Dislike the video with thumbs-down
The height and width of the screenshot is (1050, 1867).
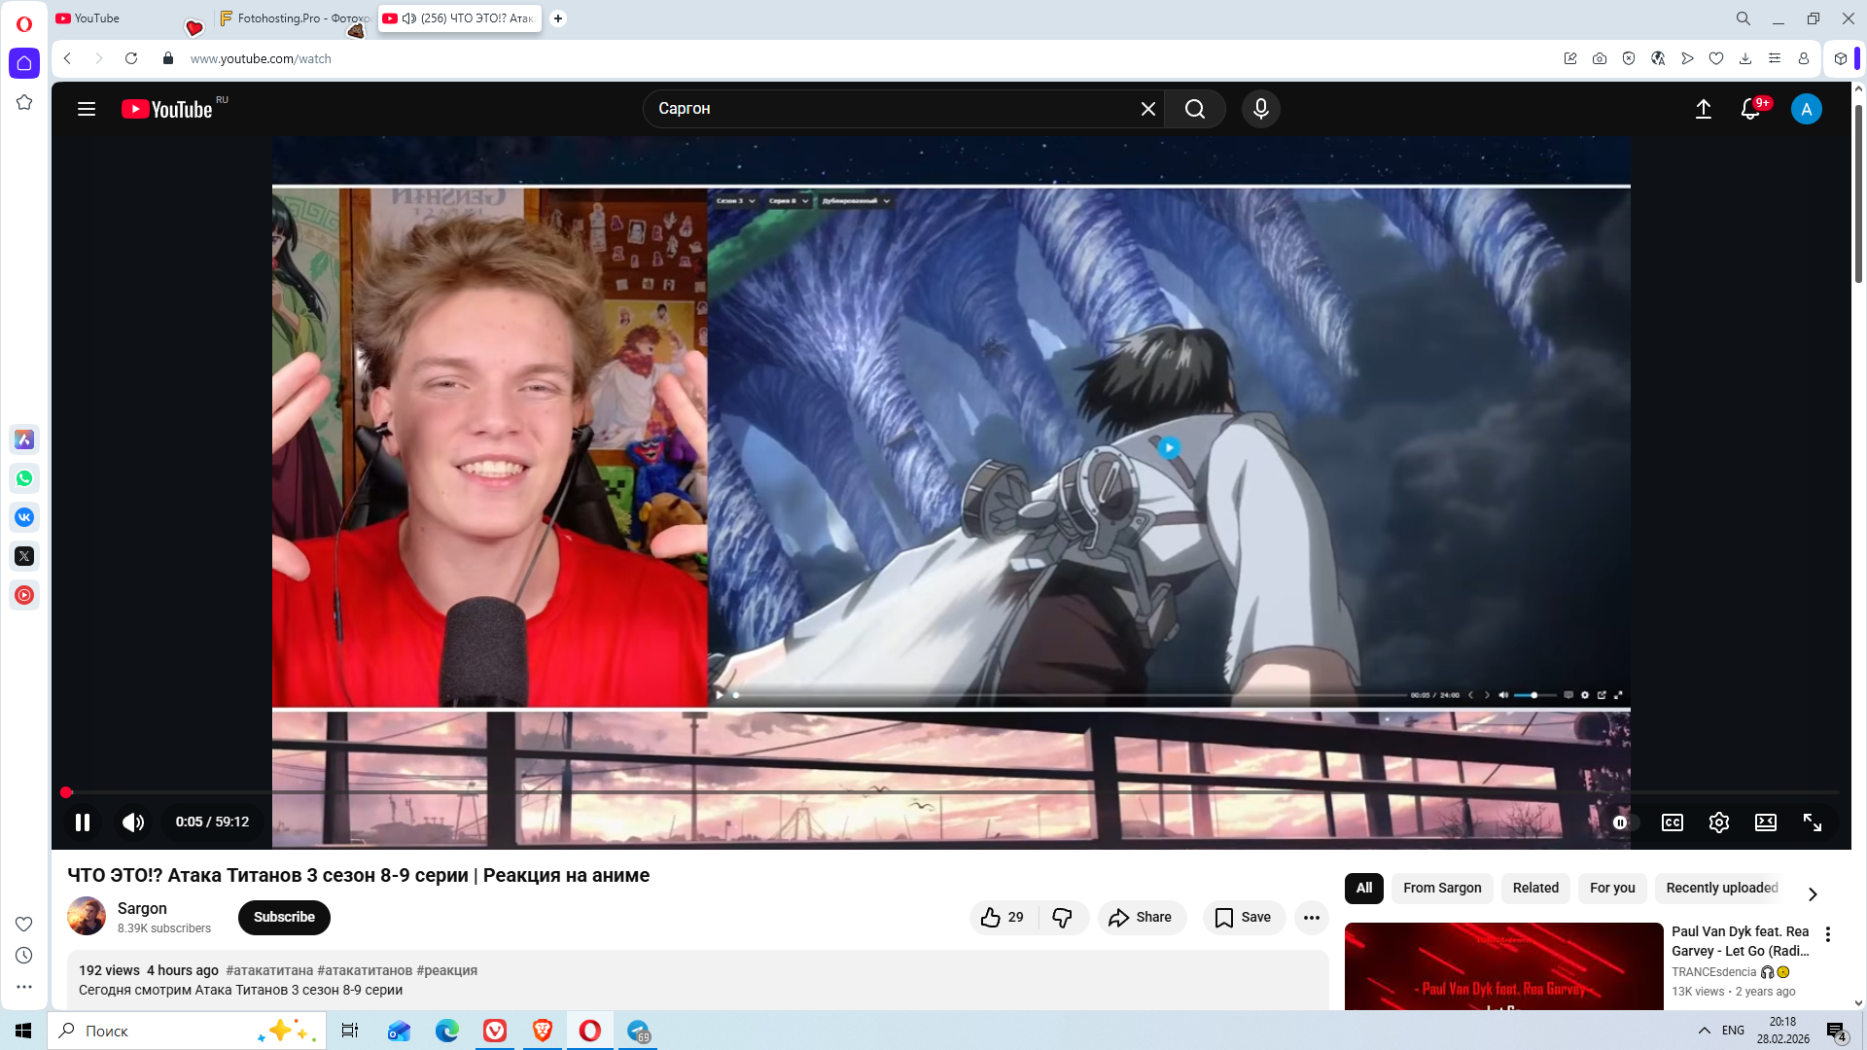(x=1062, y=917)
